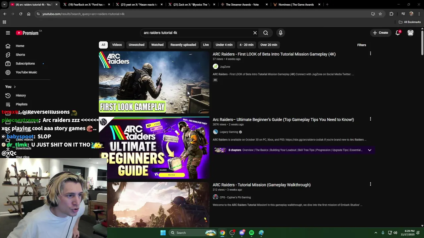Screen dimensions: 424x238
Task: Select the Under 4 min filter chip
Action: (224, 45)
